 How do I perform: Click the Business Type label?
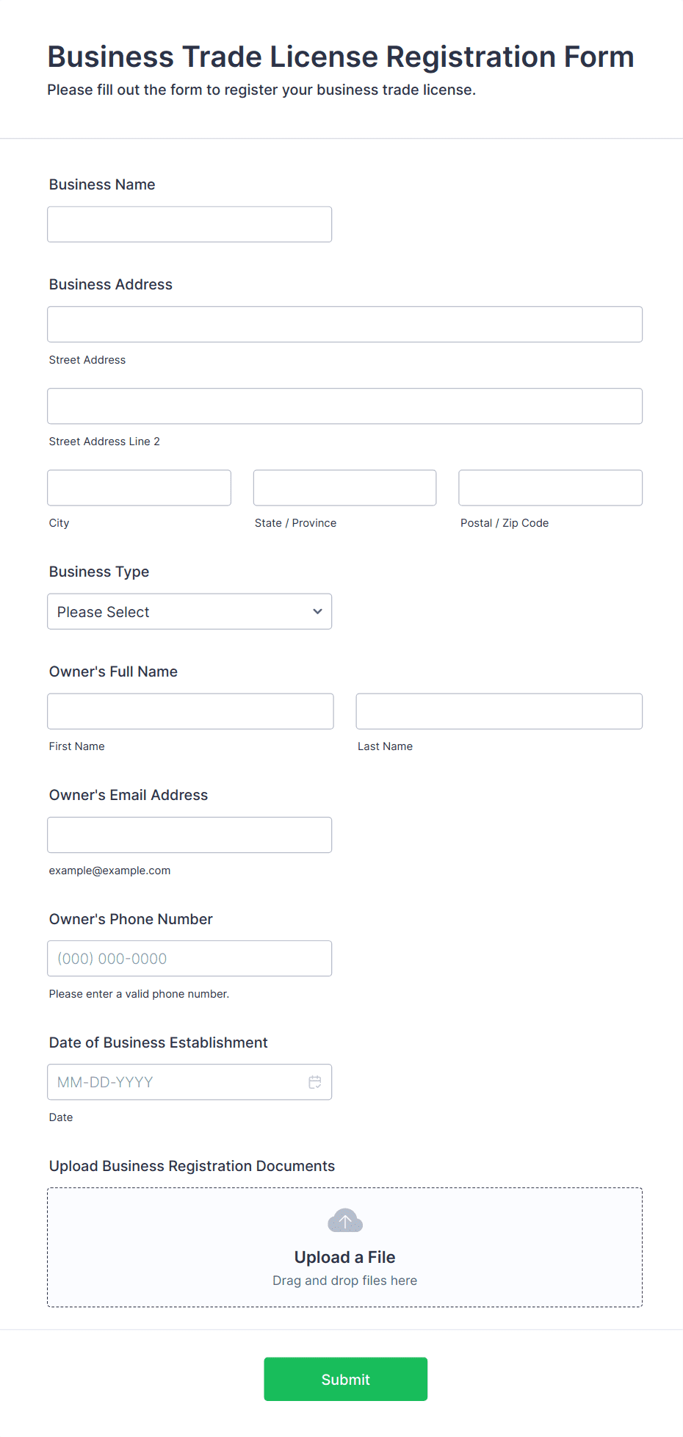(99, 572)
